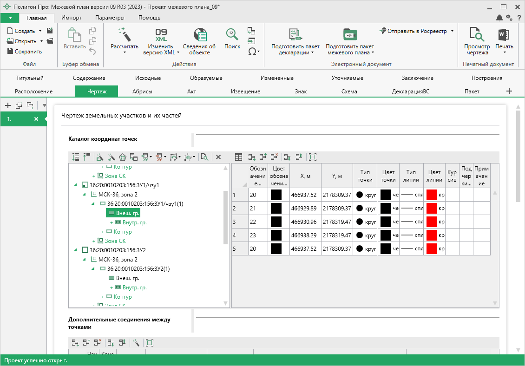Collapse the 36:20:0010203:156:ЗУ2(1) tree node
Viewport: 525px width, 366px height.
(94, 268)
